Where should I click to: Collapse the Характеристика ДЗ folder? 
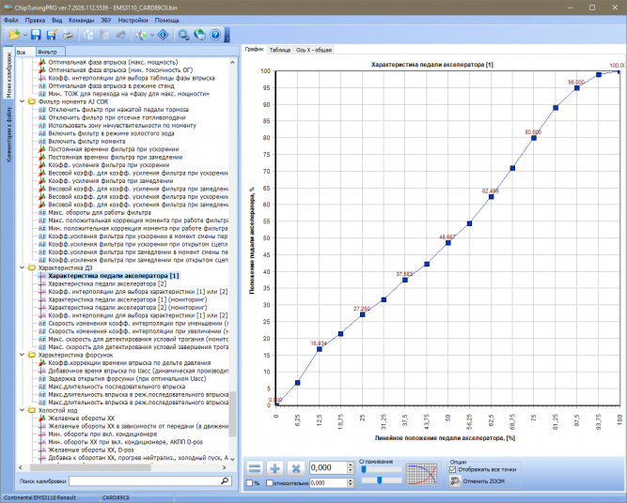coord(23,267)
